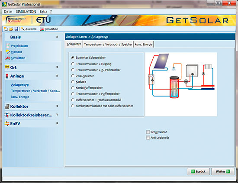The height and width of the screenshot is (183, 238).
Task: Click the Projektdaten sidebar icon
Action: pos(8,46)
